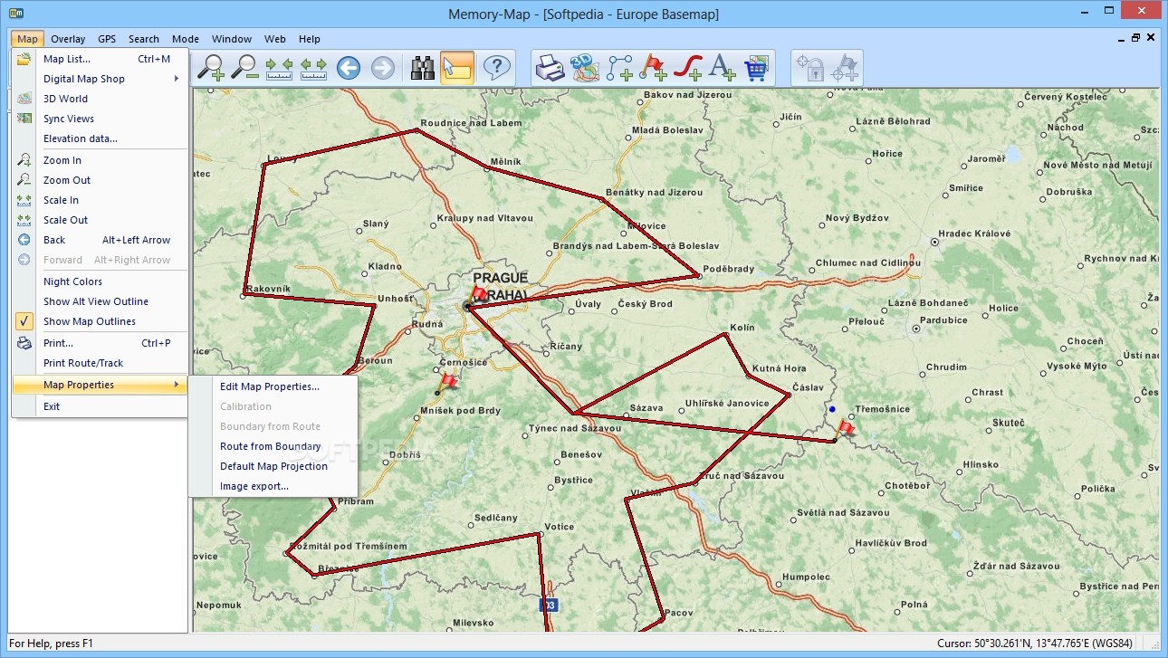This screenshot has width=1168, height=658.
Task: Open the Map menu
Action: tap(27, 39)
